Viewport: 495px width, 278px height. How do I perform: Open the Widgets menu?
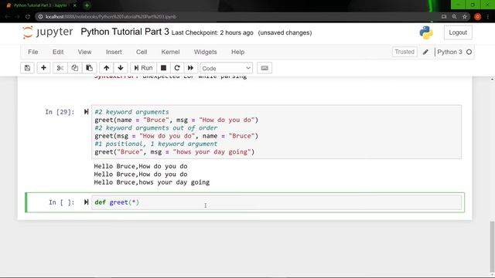click(205, 52)
